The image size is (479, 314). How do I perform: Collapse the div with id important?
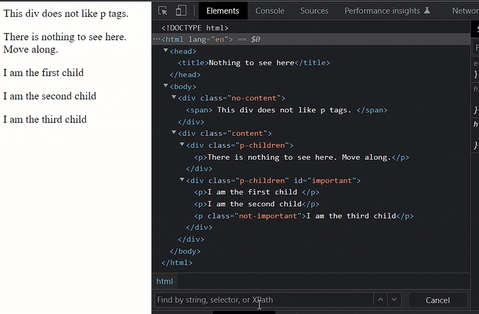pyautogui.click(x=182, y=180)
